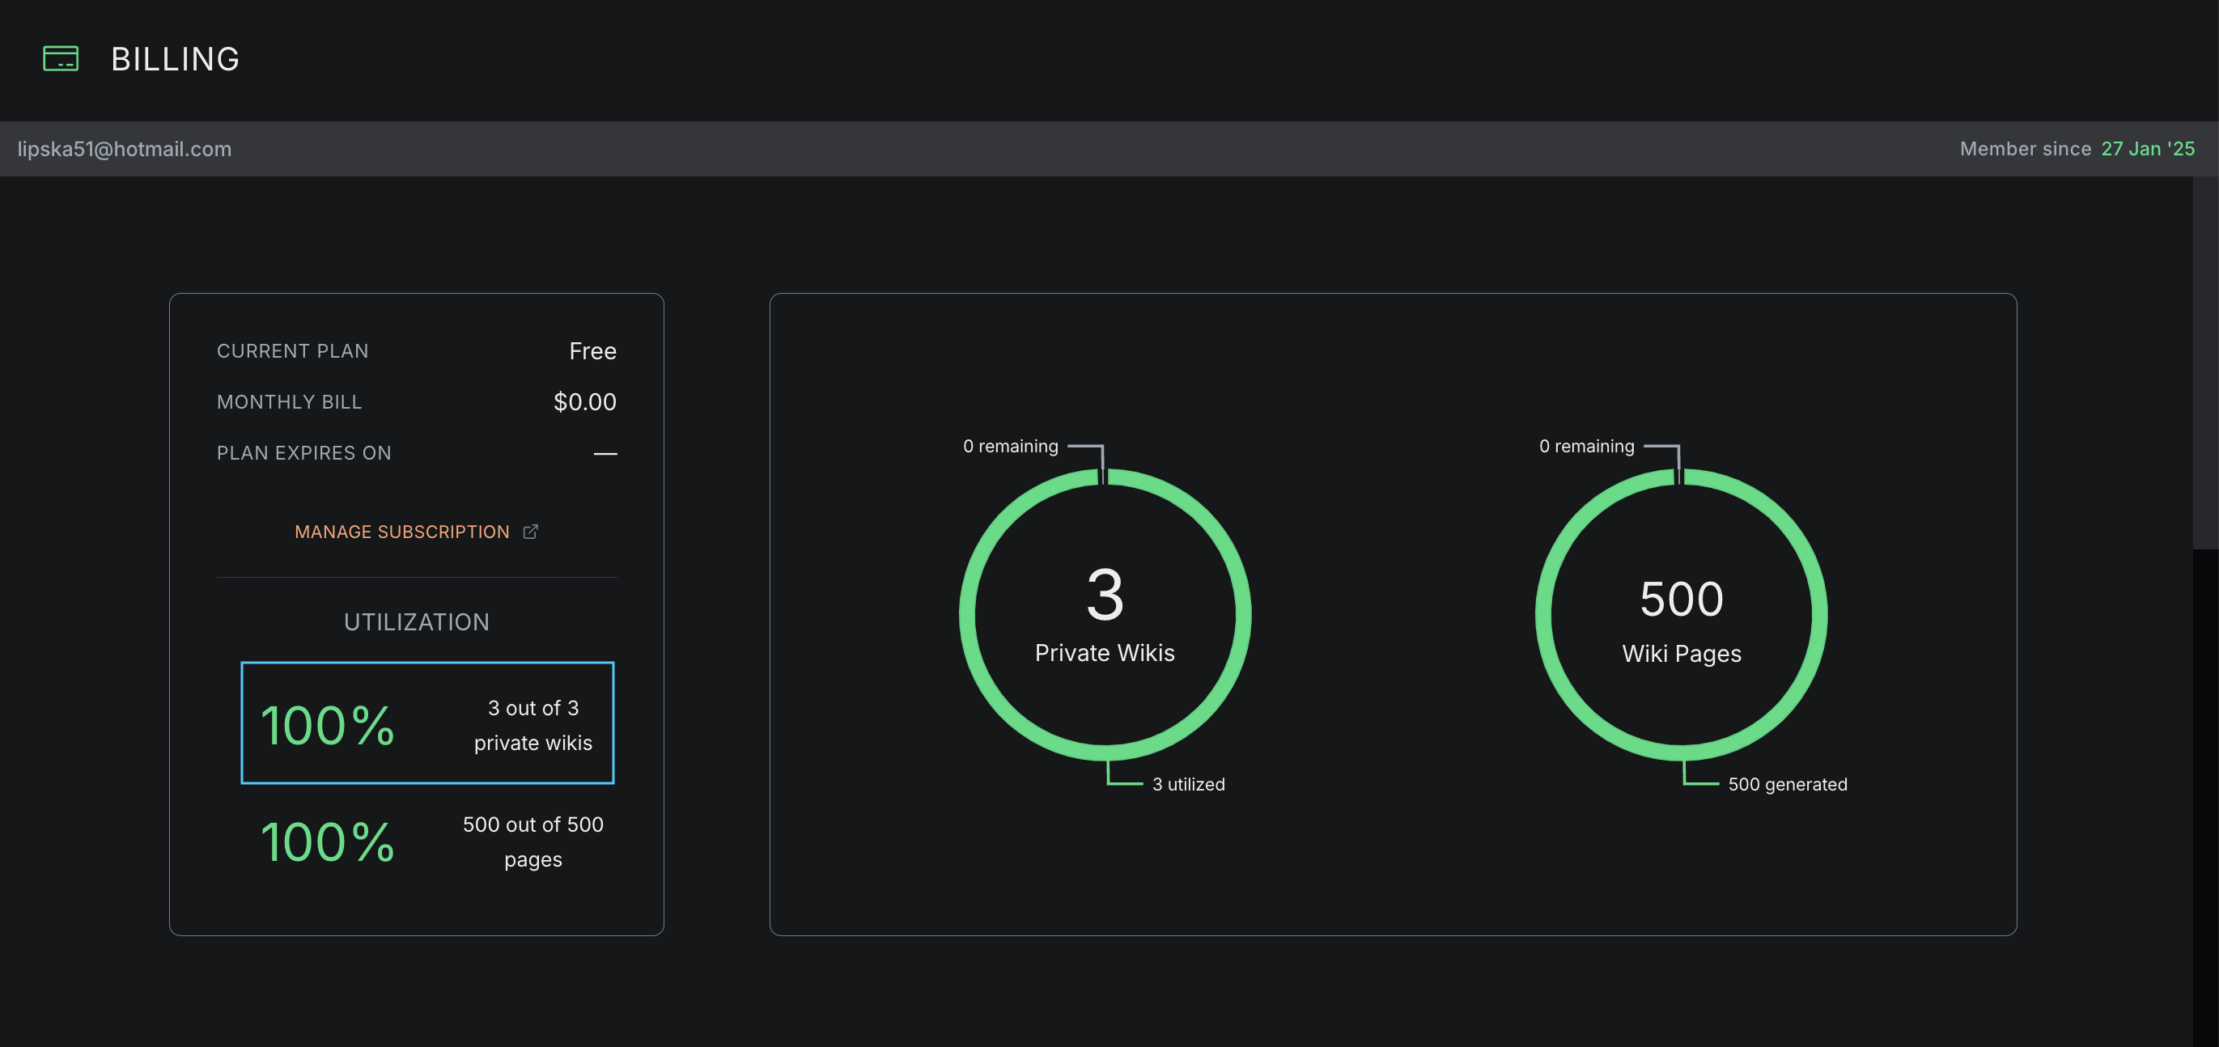Click 0 remaining label above Wiki Pages chart
The height and width of the screenshot is (1047, 2219).
1587,446
